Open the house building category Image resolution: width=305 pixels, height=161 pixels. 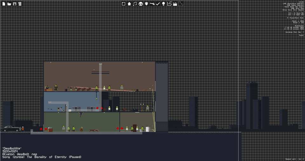pos(129,4)
